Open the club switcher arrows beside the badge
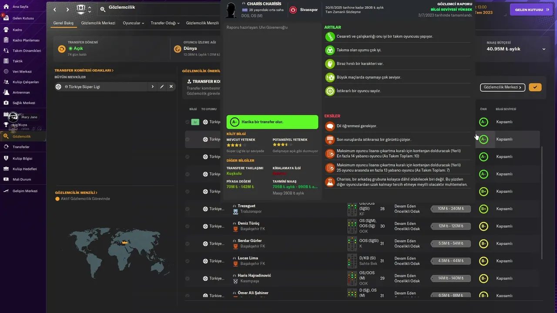Screen dimensions: 557x313 pyautogui.click(x=90, y=9)
